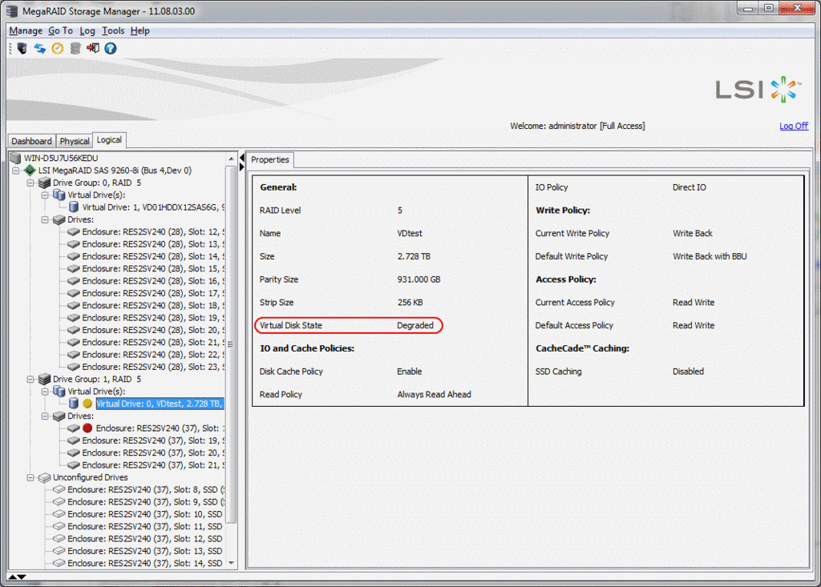
Task: Click the disk stack icon of Drive Group 1
Action: tap(45, 379)
